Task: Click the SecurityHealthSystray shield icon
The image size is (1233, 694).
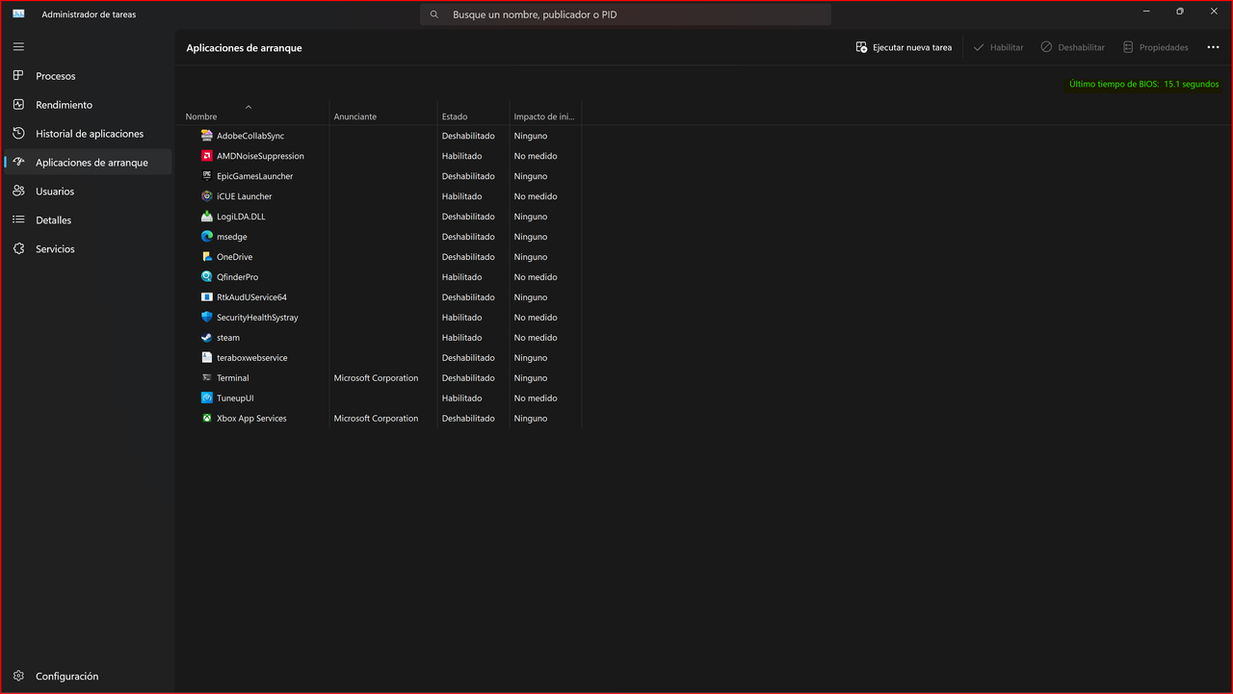Action: click(207, 318)
